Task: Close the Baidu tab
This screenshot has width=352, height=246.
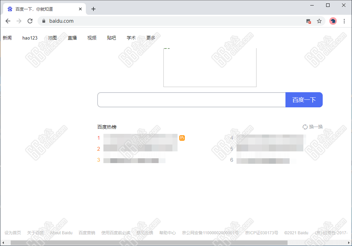Action: [x=80, y=9]
